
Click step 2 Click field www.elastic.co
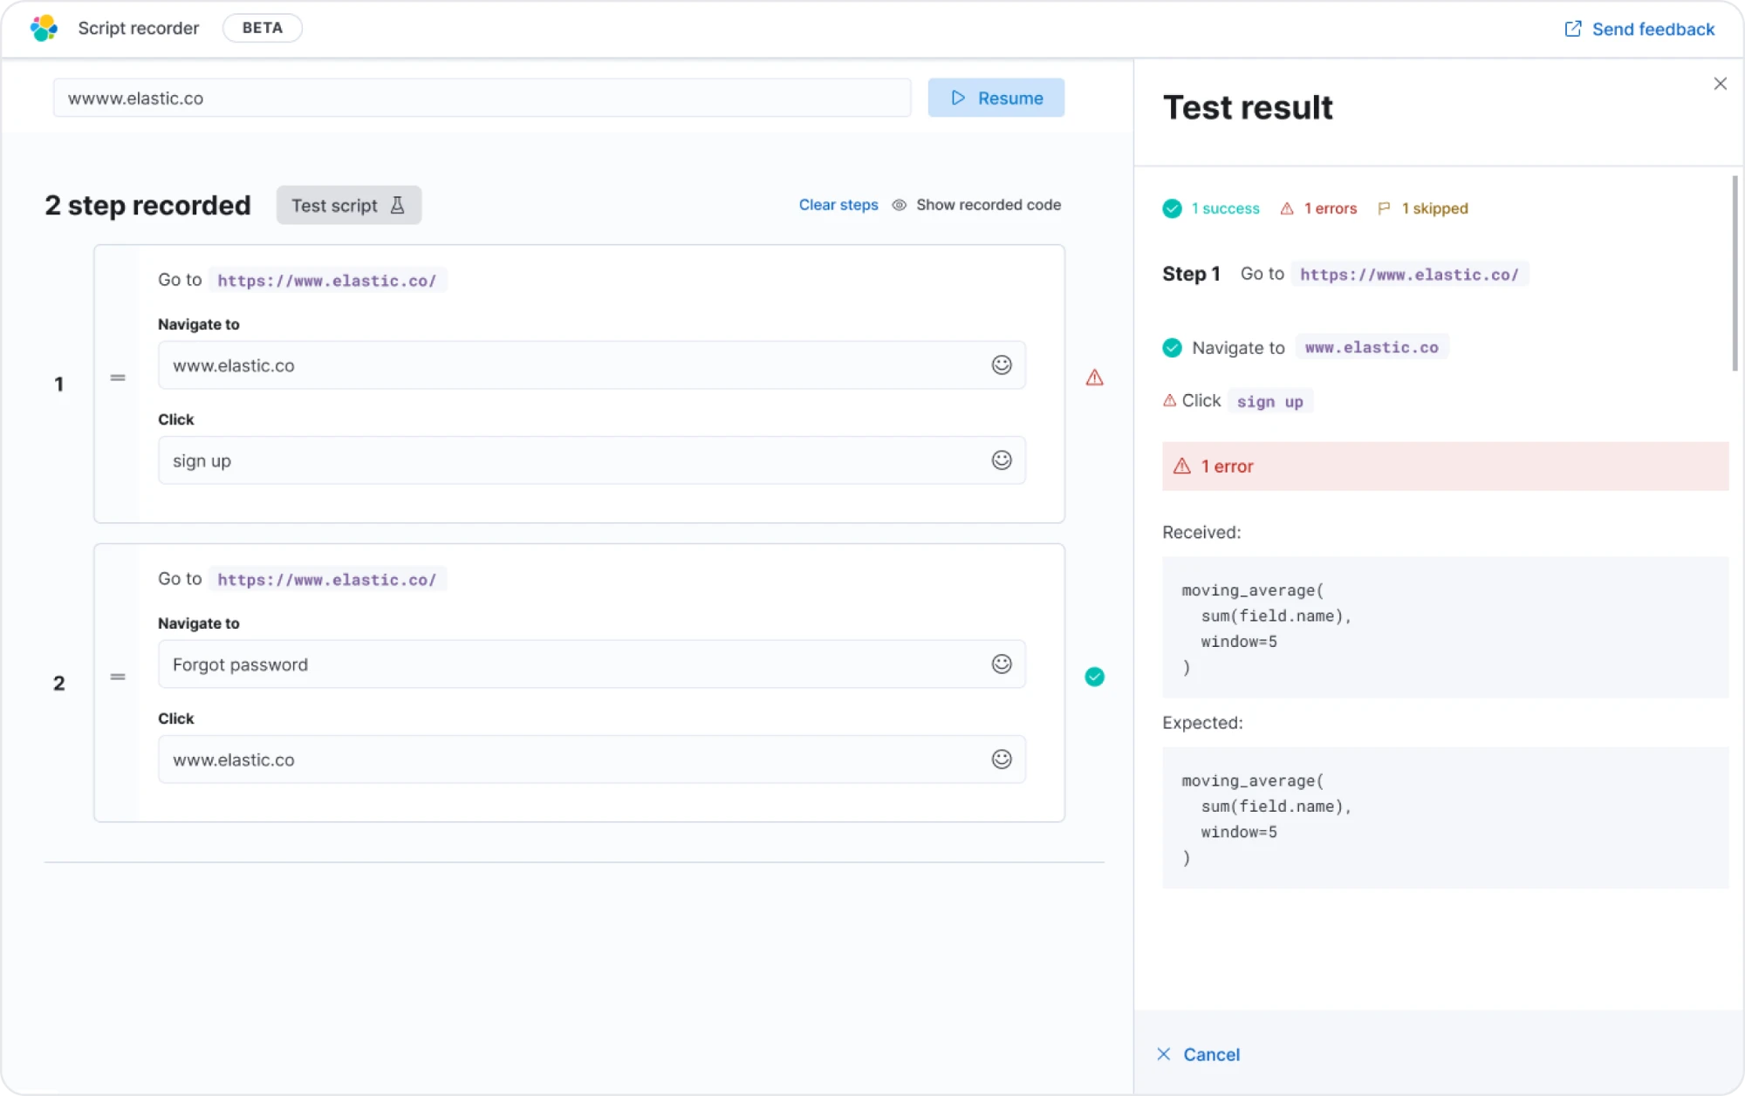[x=592, y=759]
